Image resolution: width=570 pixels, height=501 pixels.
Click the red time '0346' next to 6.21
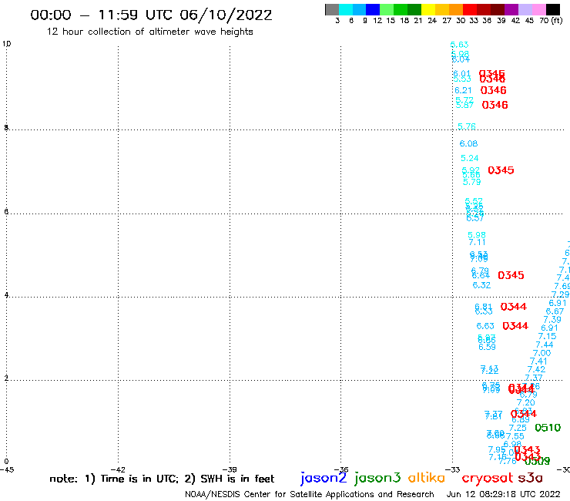[493, 90]
